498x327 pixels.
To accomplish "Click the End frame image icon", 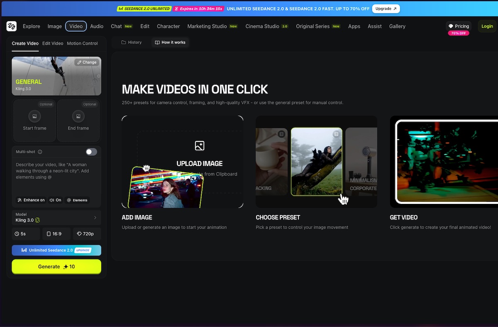I will 78,116.
